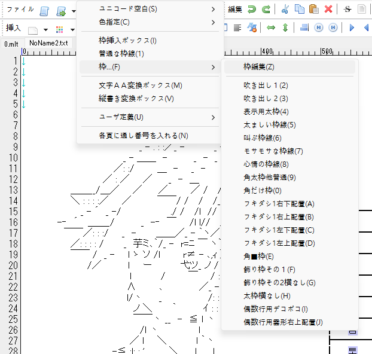Choose フキダシ1左下配置(C)
The image size is (372, 354).
289,230
